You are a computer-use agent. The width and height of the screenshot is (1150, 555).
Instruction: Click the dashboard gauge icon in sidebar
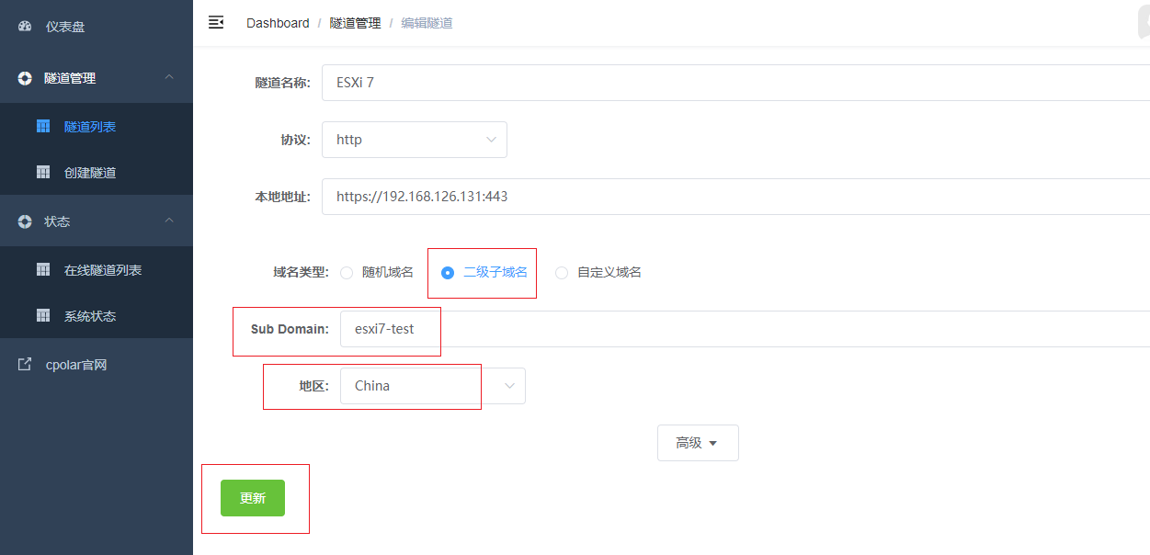click(25, 27)
